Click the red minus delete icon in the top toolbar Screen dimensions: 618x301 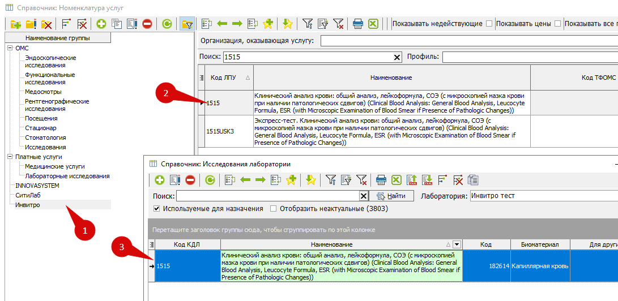click(x=147, y=24)
